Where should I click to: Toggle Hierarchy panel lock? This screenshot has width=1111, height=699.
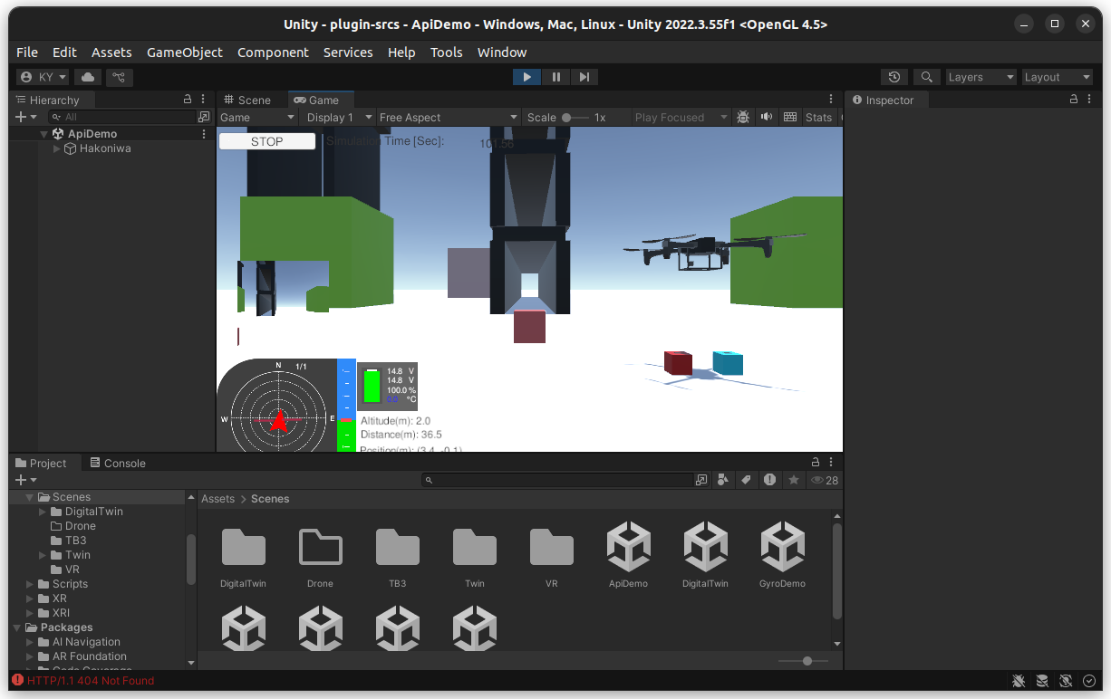188,100
